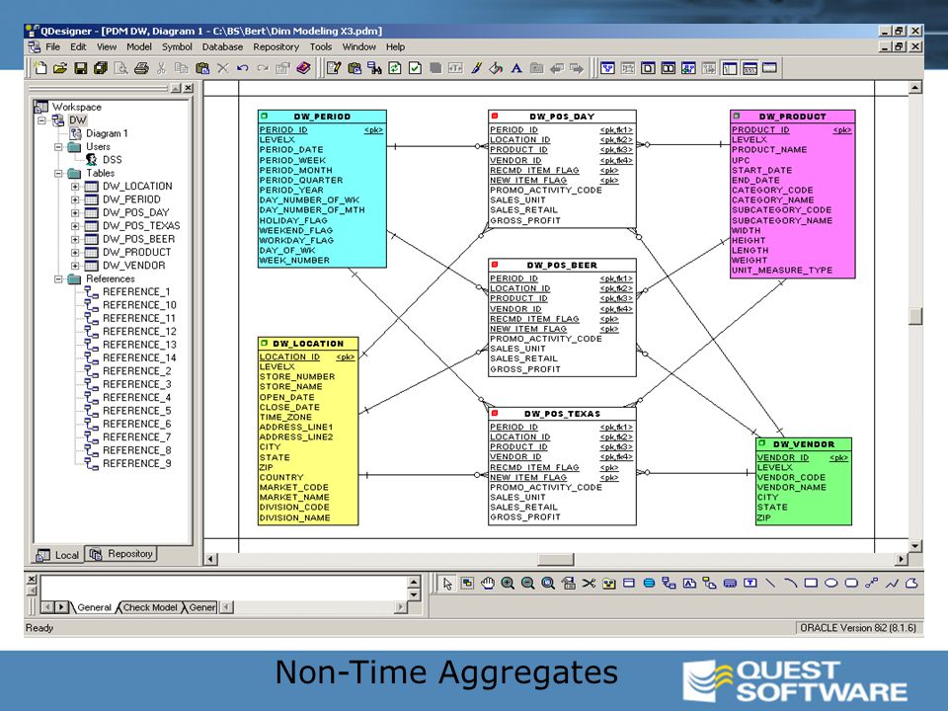Select the DW_PERIOD table header in diagram
This screenshot has width=948, height=711.
[x=322, y=117]
